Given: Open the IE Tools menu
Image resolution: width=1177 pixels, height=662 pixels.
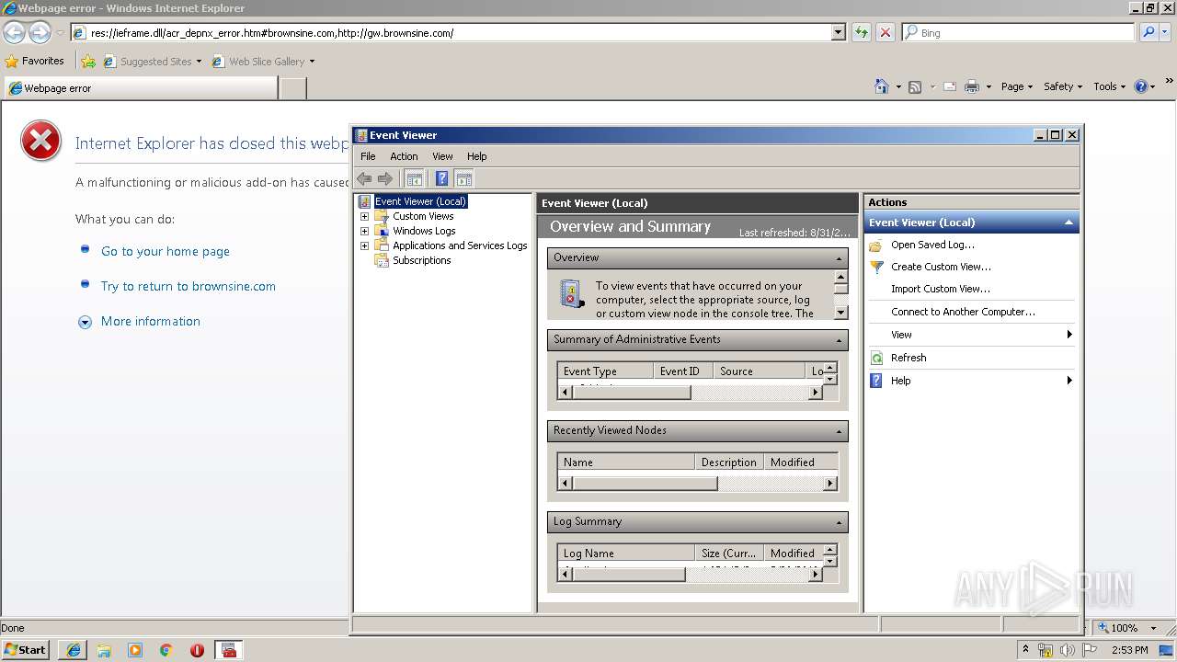Looking at the screenshot, I should point(1109,86).
